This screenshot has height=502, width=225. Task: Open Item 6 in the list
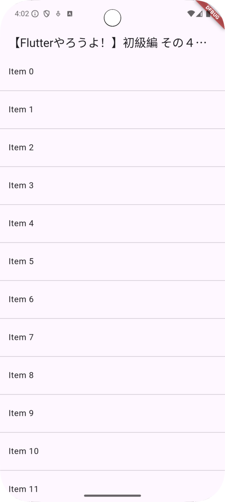[x=112, y=300]
